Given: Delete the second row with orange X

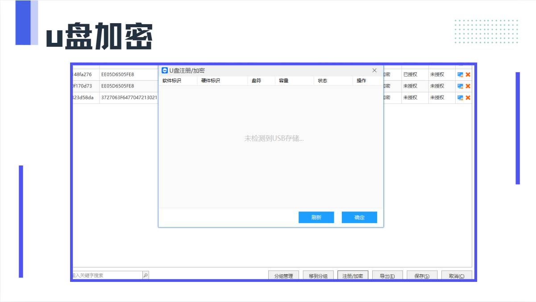Looking at the screenshot, I should click(468, 86).
